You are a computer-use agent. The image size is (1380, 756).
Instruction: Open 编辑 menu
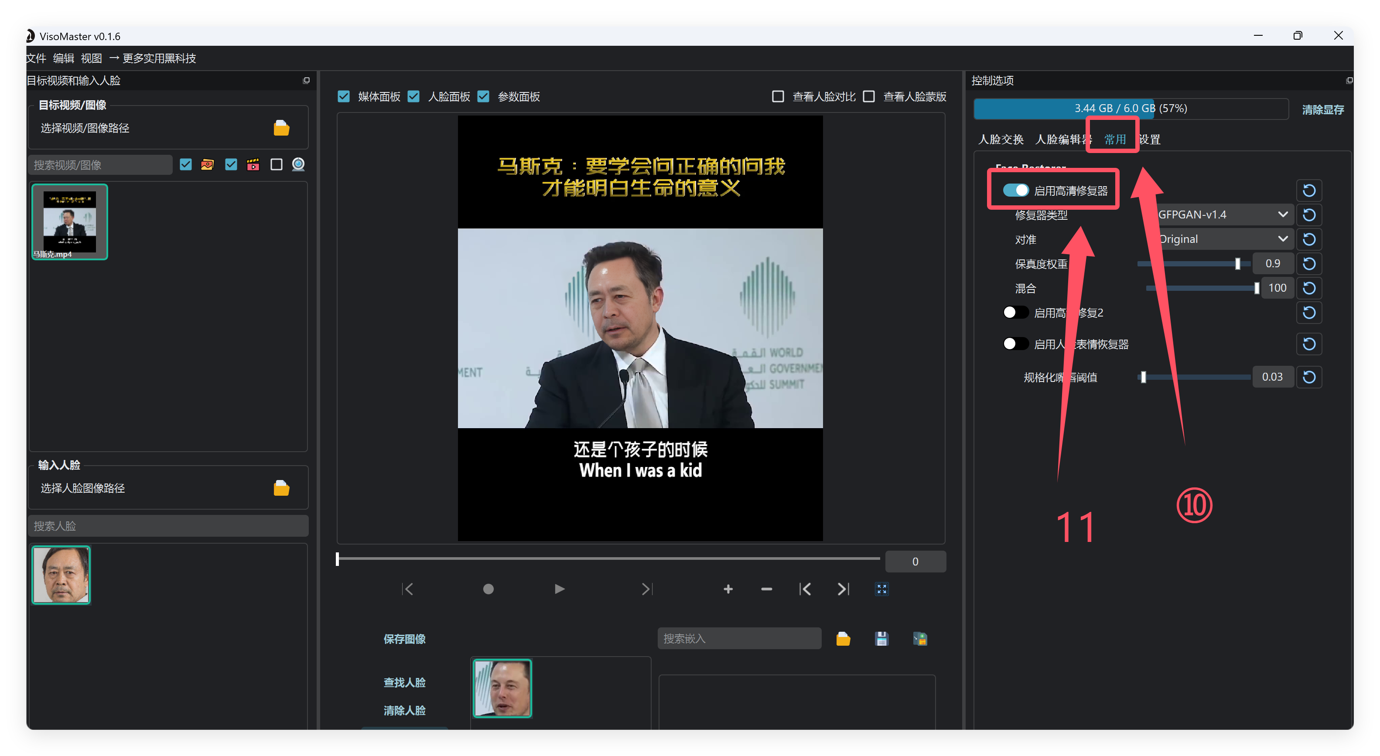64,58
